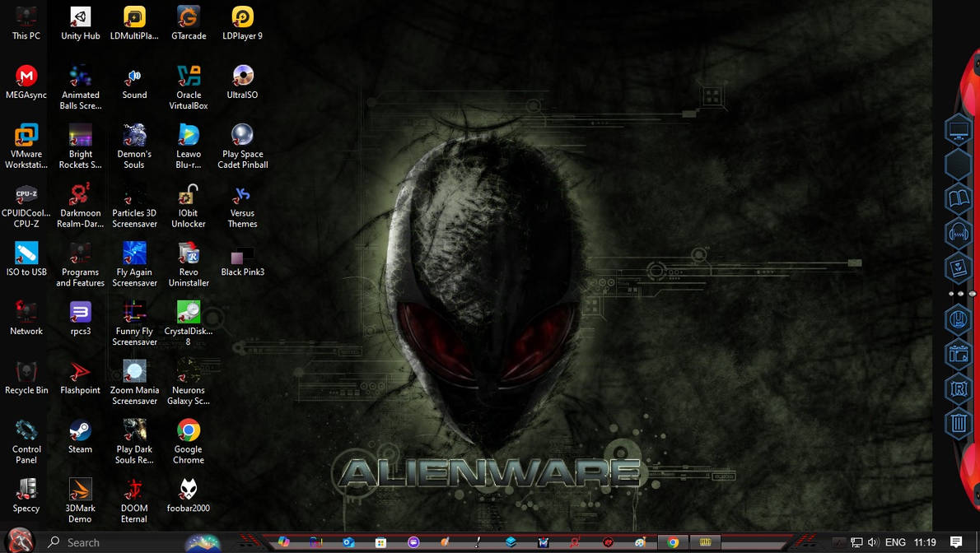Select the VMware Workstation shortcut

point(26,146)
